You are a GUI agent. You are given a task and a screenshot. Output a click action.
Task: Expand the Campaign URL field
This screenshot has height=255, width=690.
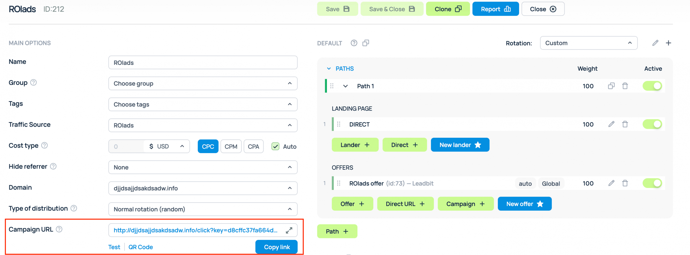[289, 230]
